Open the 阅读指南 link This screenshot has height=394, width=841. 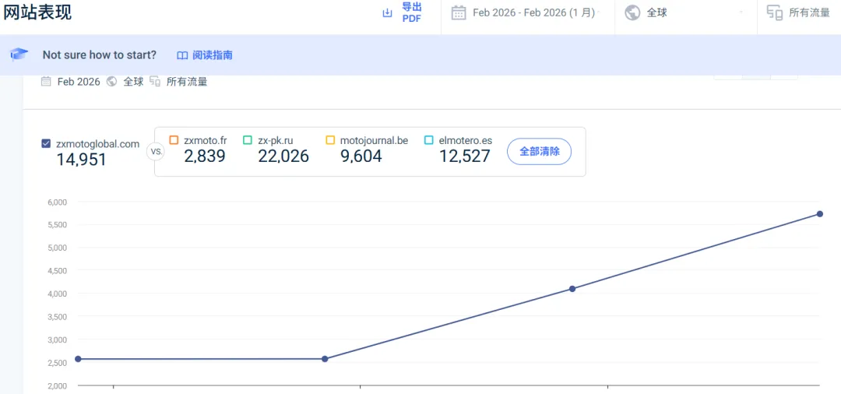click(x=212, y=55)
